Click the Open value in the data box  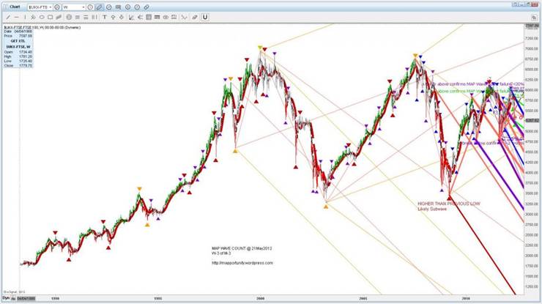[x=26, y=52]
